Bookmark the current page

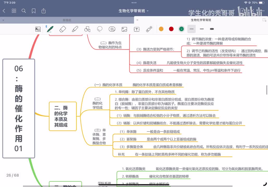34,11
